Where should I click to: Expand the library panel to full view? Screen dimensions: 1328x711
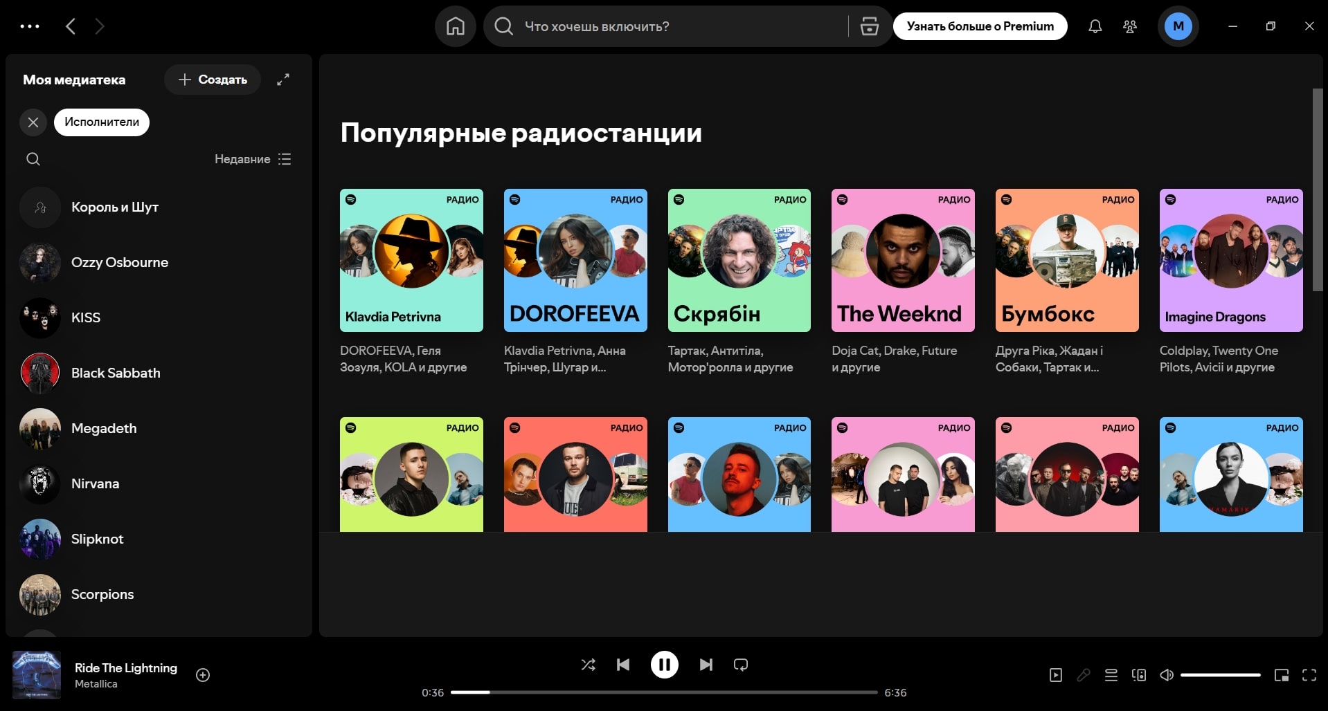tap(283, 80)
